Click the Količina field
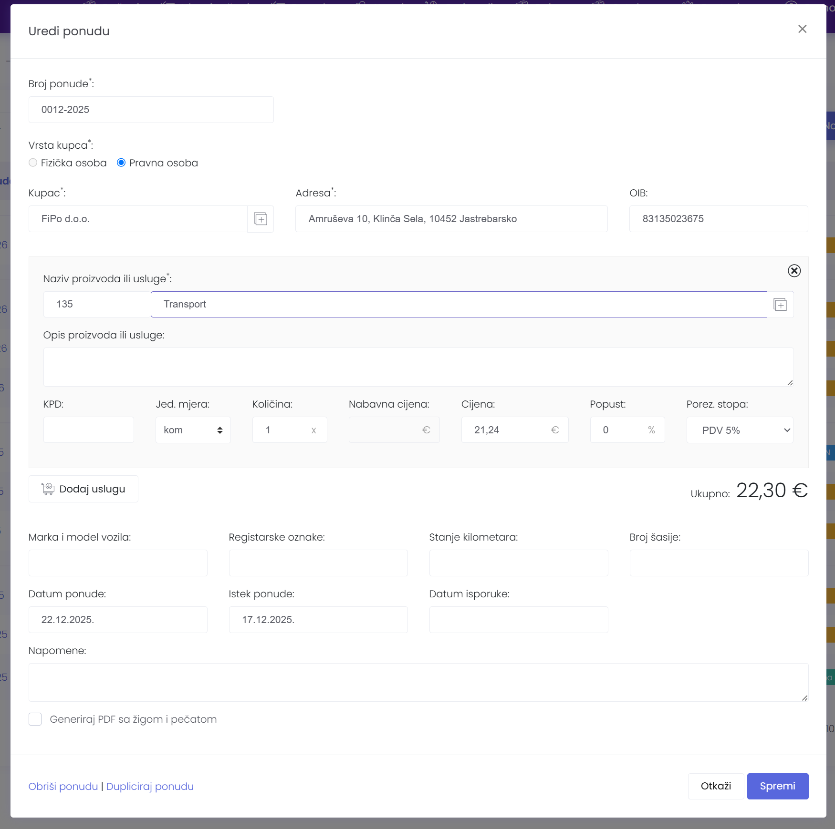This screenshot has width=835, height=829. (290, 430)
